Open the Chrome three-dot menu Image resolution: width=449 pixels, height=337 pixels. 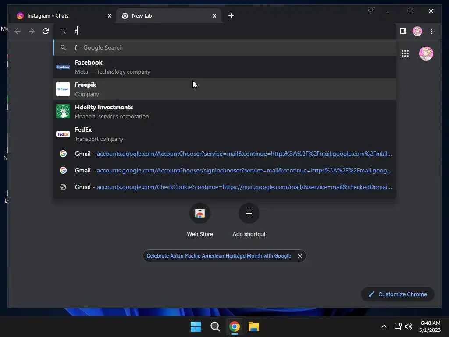[431, 31]
